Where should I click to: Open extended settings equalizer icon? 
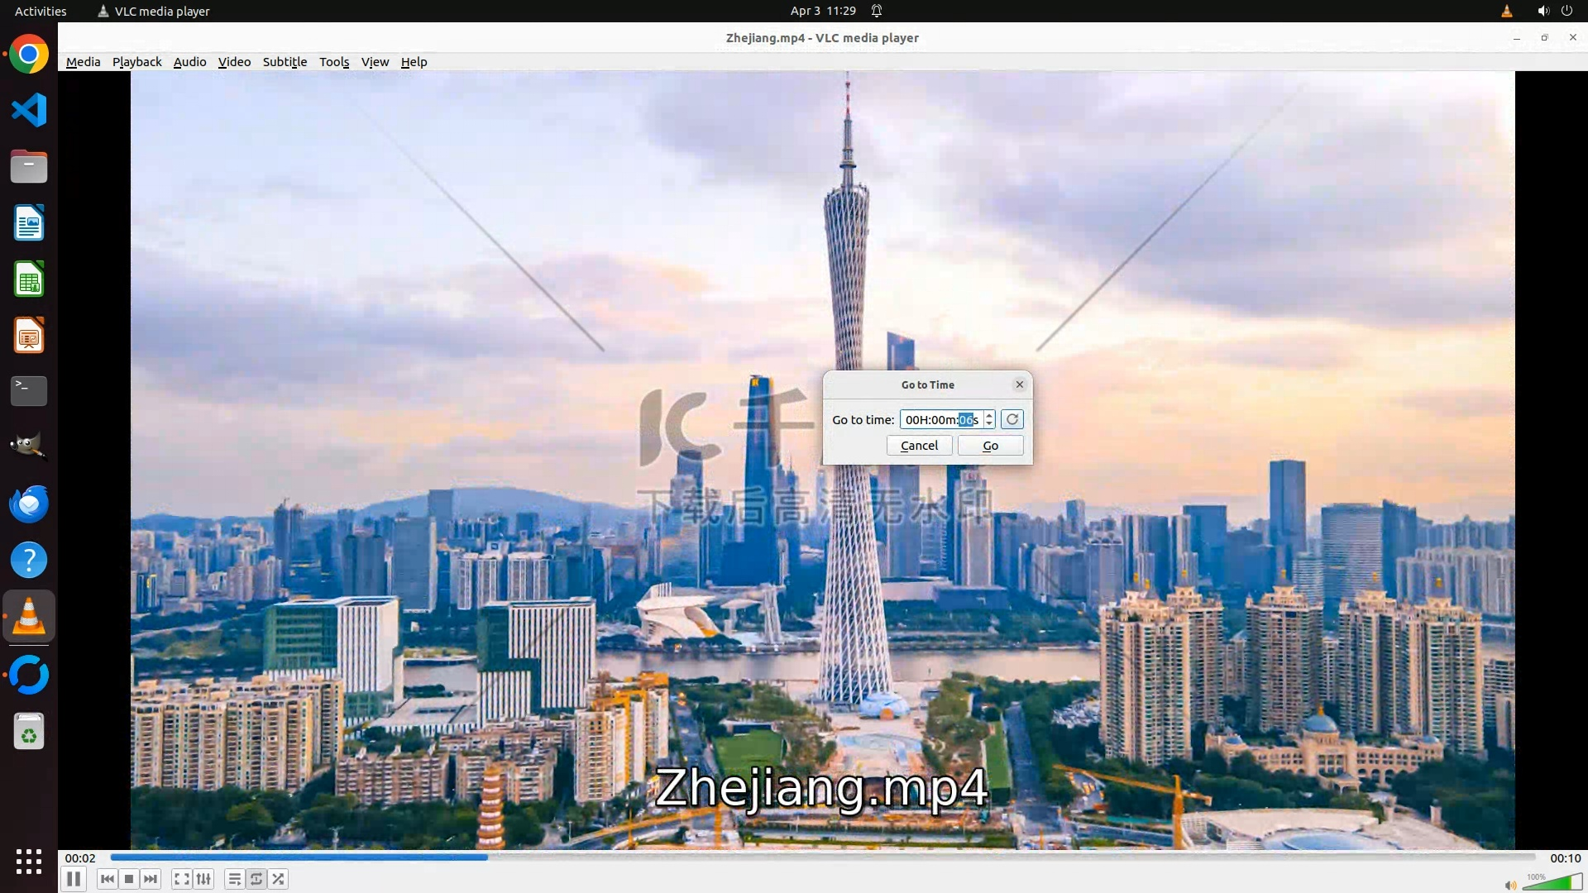pos(203,879)
